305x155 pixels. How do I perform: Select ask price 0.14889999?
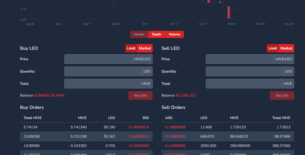pyautogui.click(x=175, y=127)
